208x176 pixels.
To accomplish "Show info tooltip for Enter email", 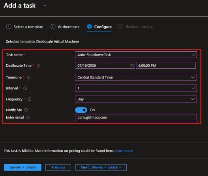I will pyautogui.click(x=28, y=117).
